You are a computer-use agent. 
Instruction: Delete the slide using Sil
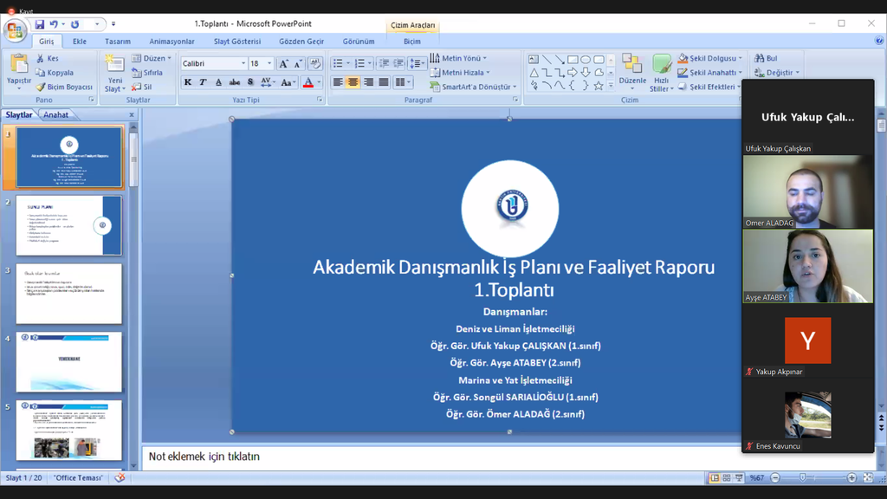click(142, 87)
